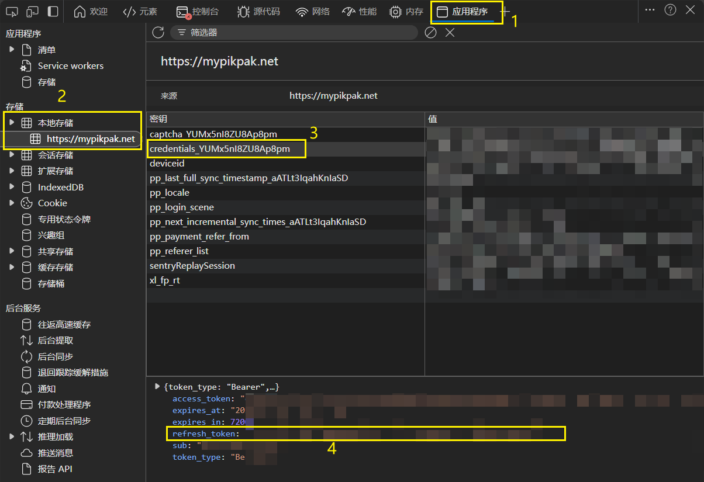Delete selected entry with X icon

tap(450, 32)
